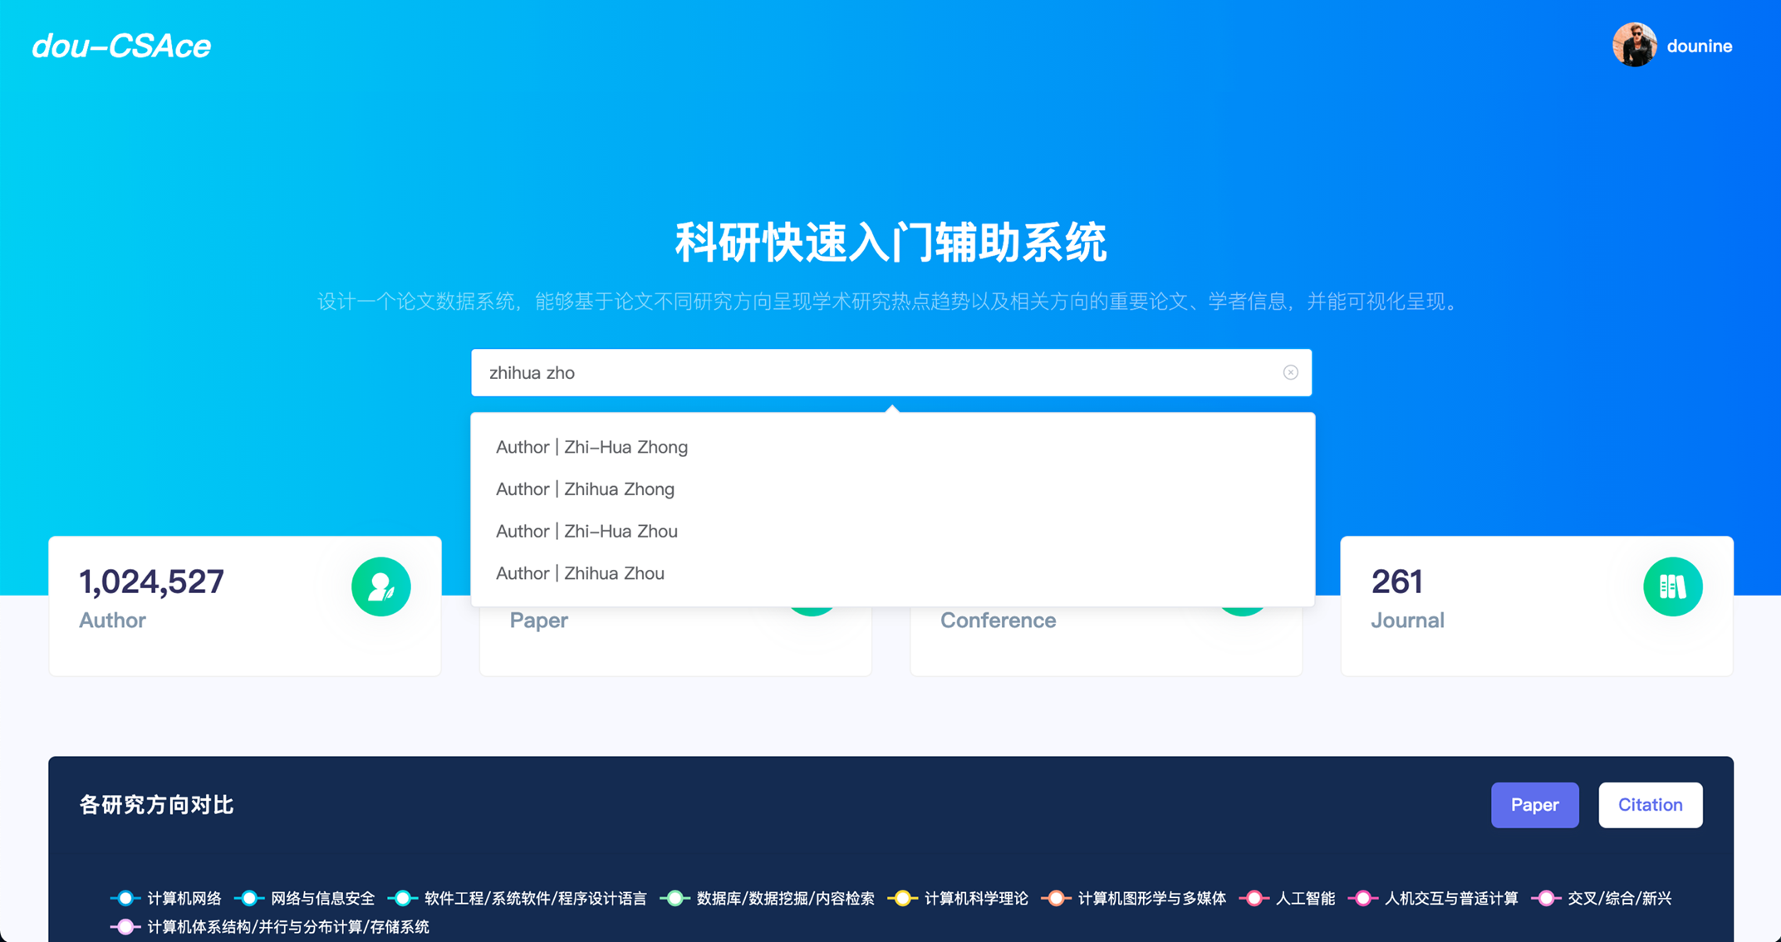Toggle 网络与信息安全 legend series
This screenshot has height=942, width=1781.
(x=321, y=898)
